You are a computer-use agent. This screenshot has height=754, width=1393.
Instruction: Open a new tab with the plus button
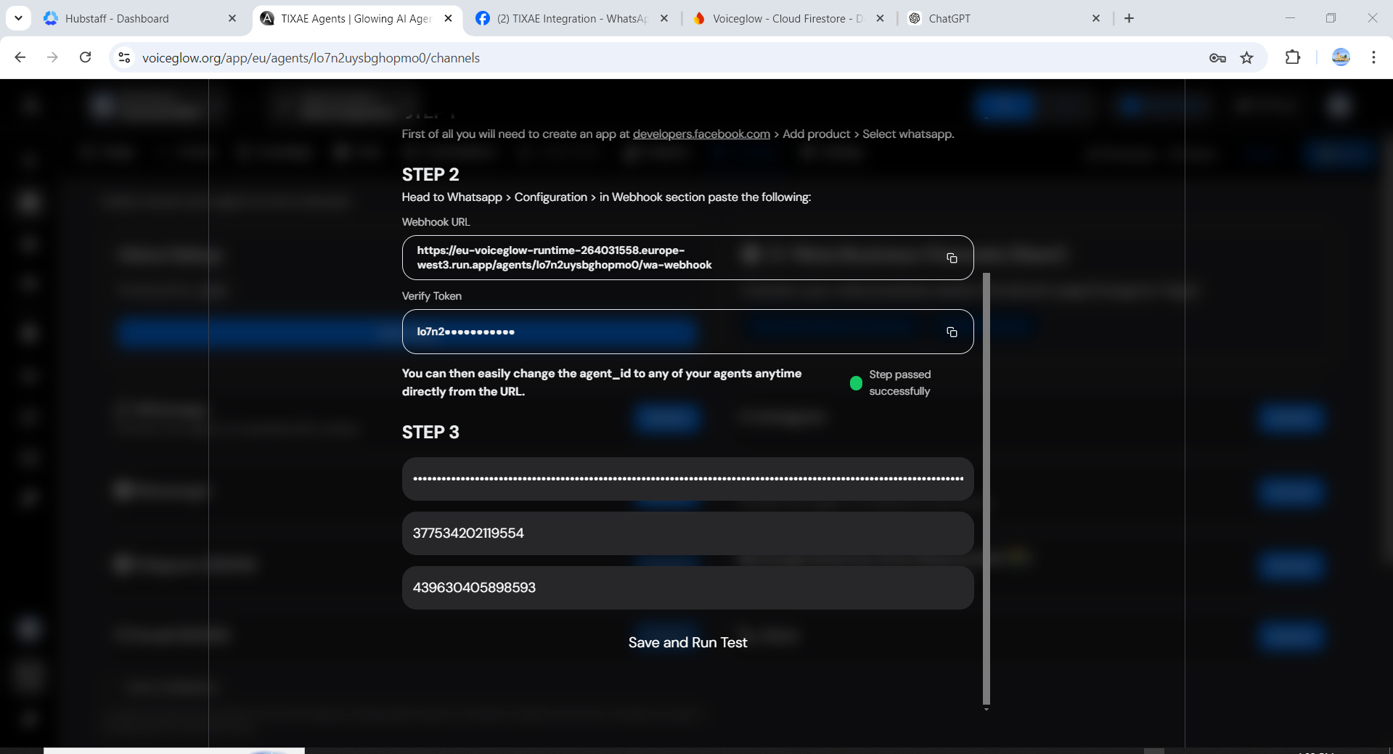coord(1128,18)
